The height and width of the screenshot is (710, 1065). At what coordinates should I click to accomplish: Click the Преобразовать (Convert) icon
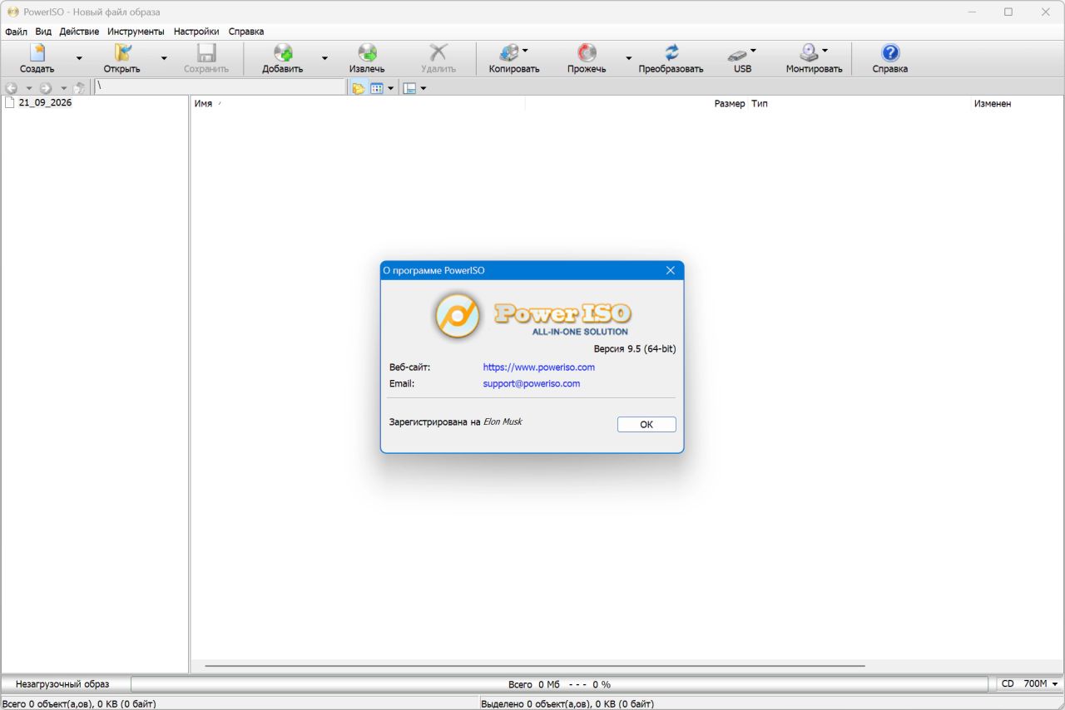pos(671,53)
